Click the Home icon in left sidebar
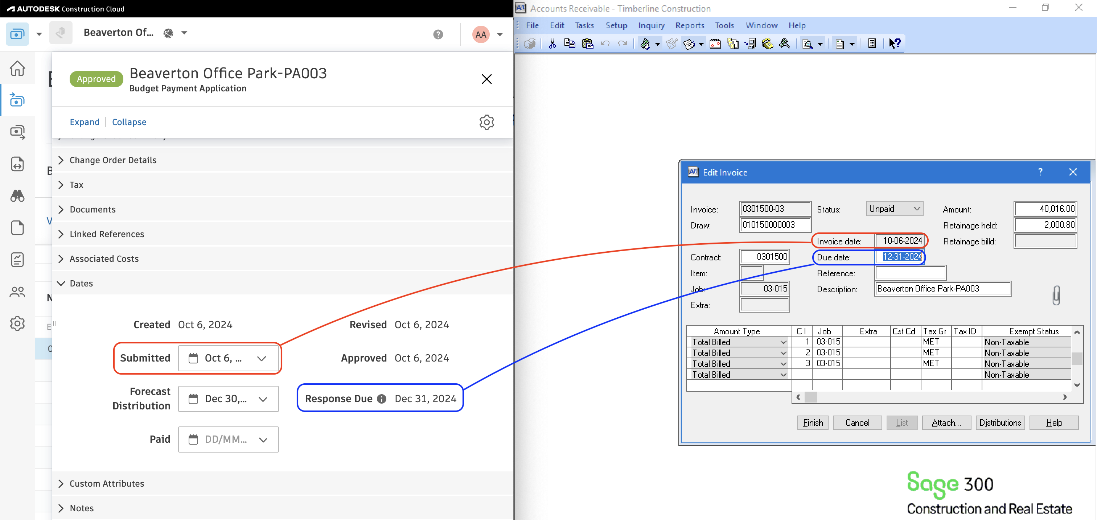1097x520 pixels. click(x=17, y=68)
